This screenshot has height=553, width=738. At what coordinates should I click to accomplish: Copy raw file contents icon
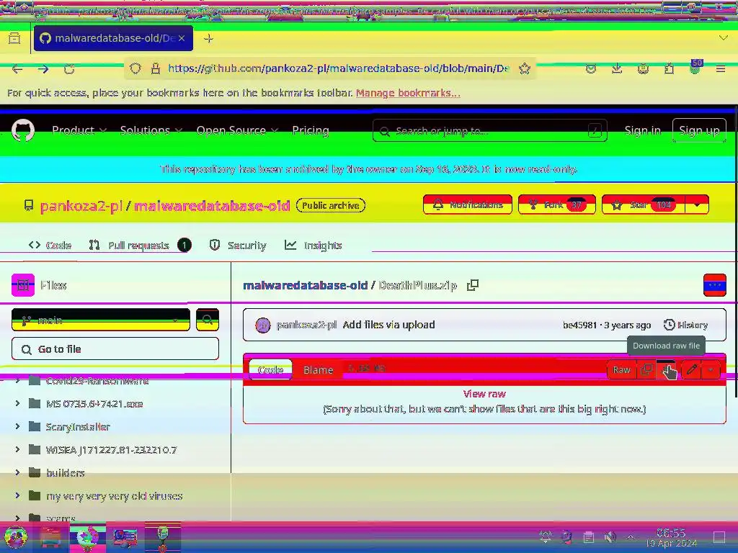click(646, 369)
